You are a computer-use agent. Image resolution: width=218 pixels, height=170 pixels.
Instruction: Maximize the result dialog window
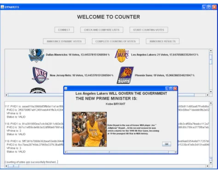coord(171,88)
